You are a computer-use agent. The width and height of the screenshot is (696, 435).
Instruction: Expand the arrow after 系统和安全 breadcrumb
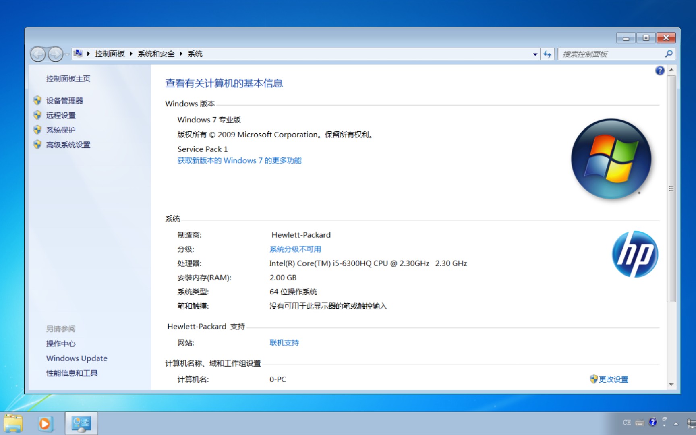[181, 54]
